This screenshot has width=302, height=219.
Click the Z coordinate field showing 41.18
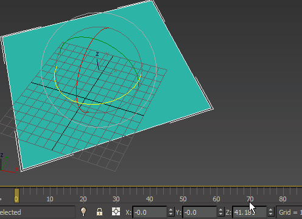click(249, 212)
